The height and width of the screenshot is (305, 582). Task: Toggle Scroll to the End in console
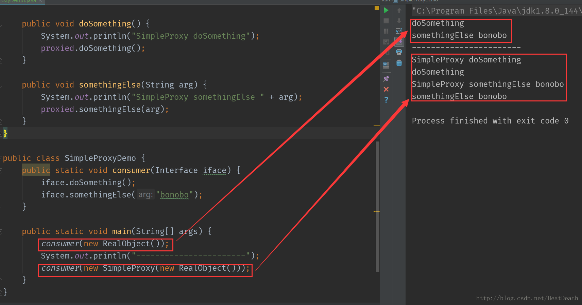click(399, 42)
